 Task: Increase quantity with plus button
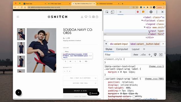click(70, 71)
